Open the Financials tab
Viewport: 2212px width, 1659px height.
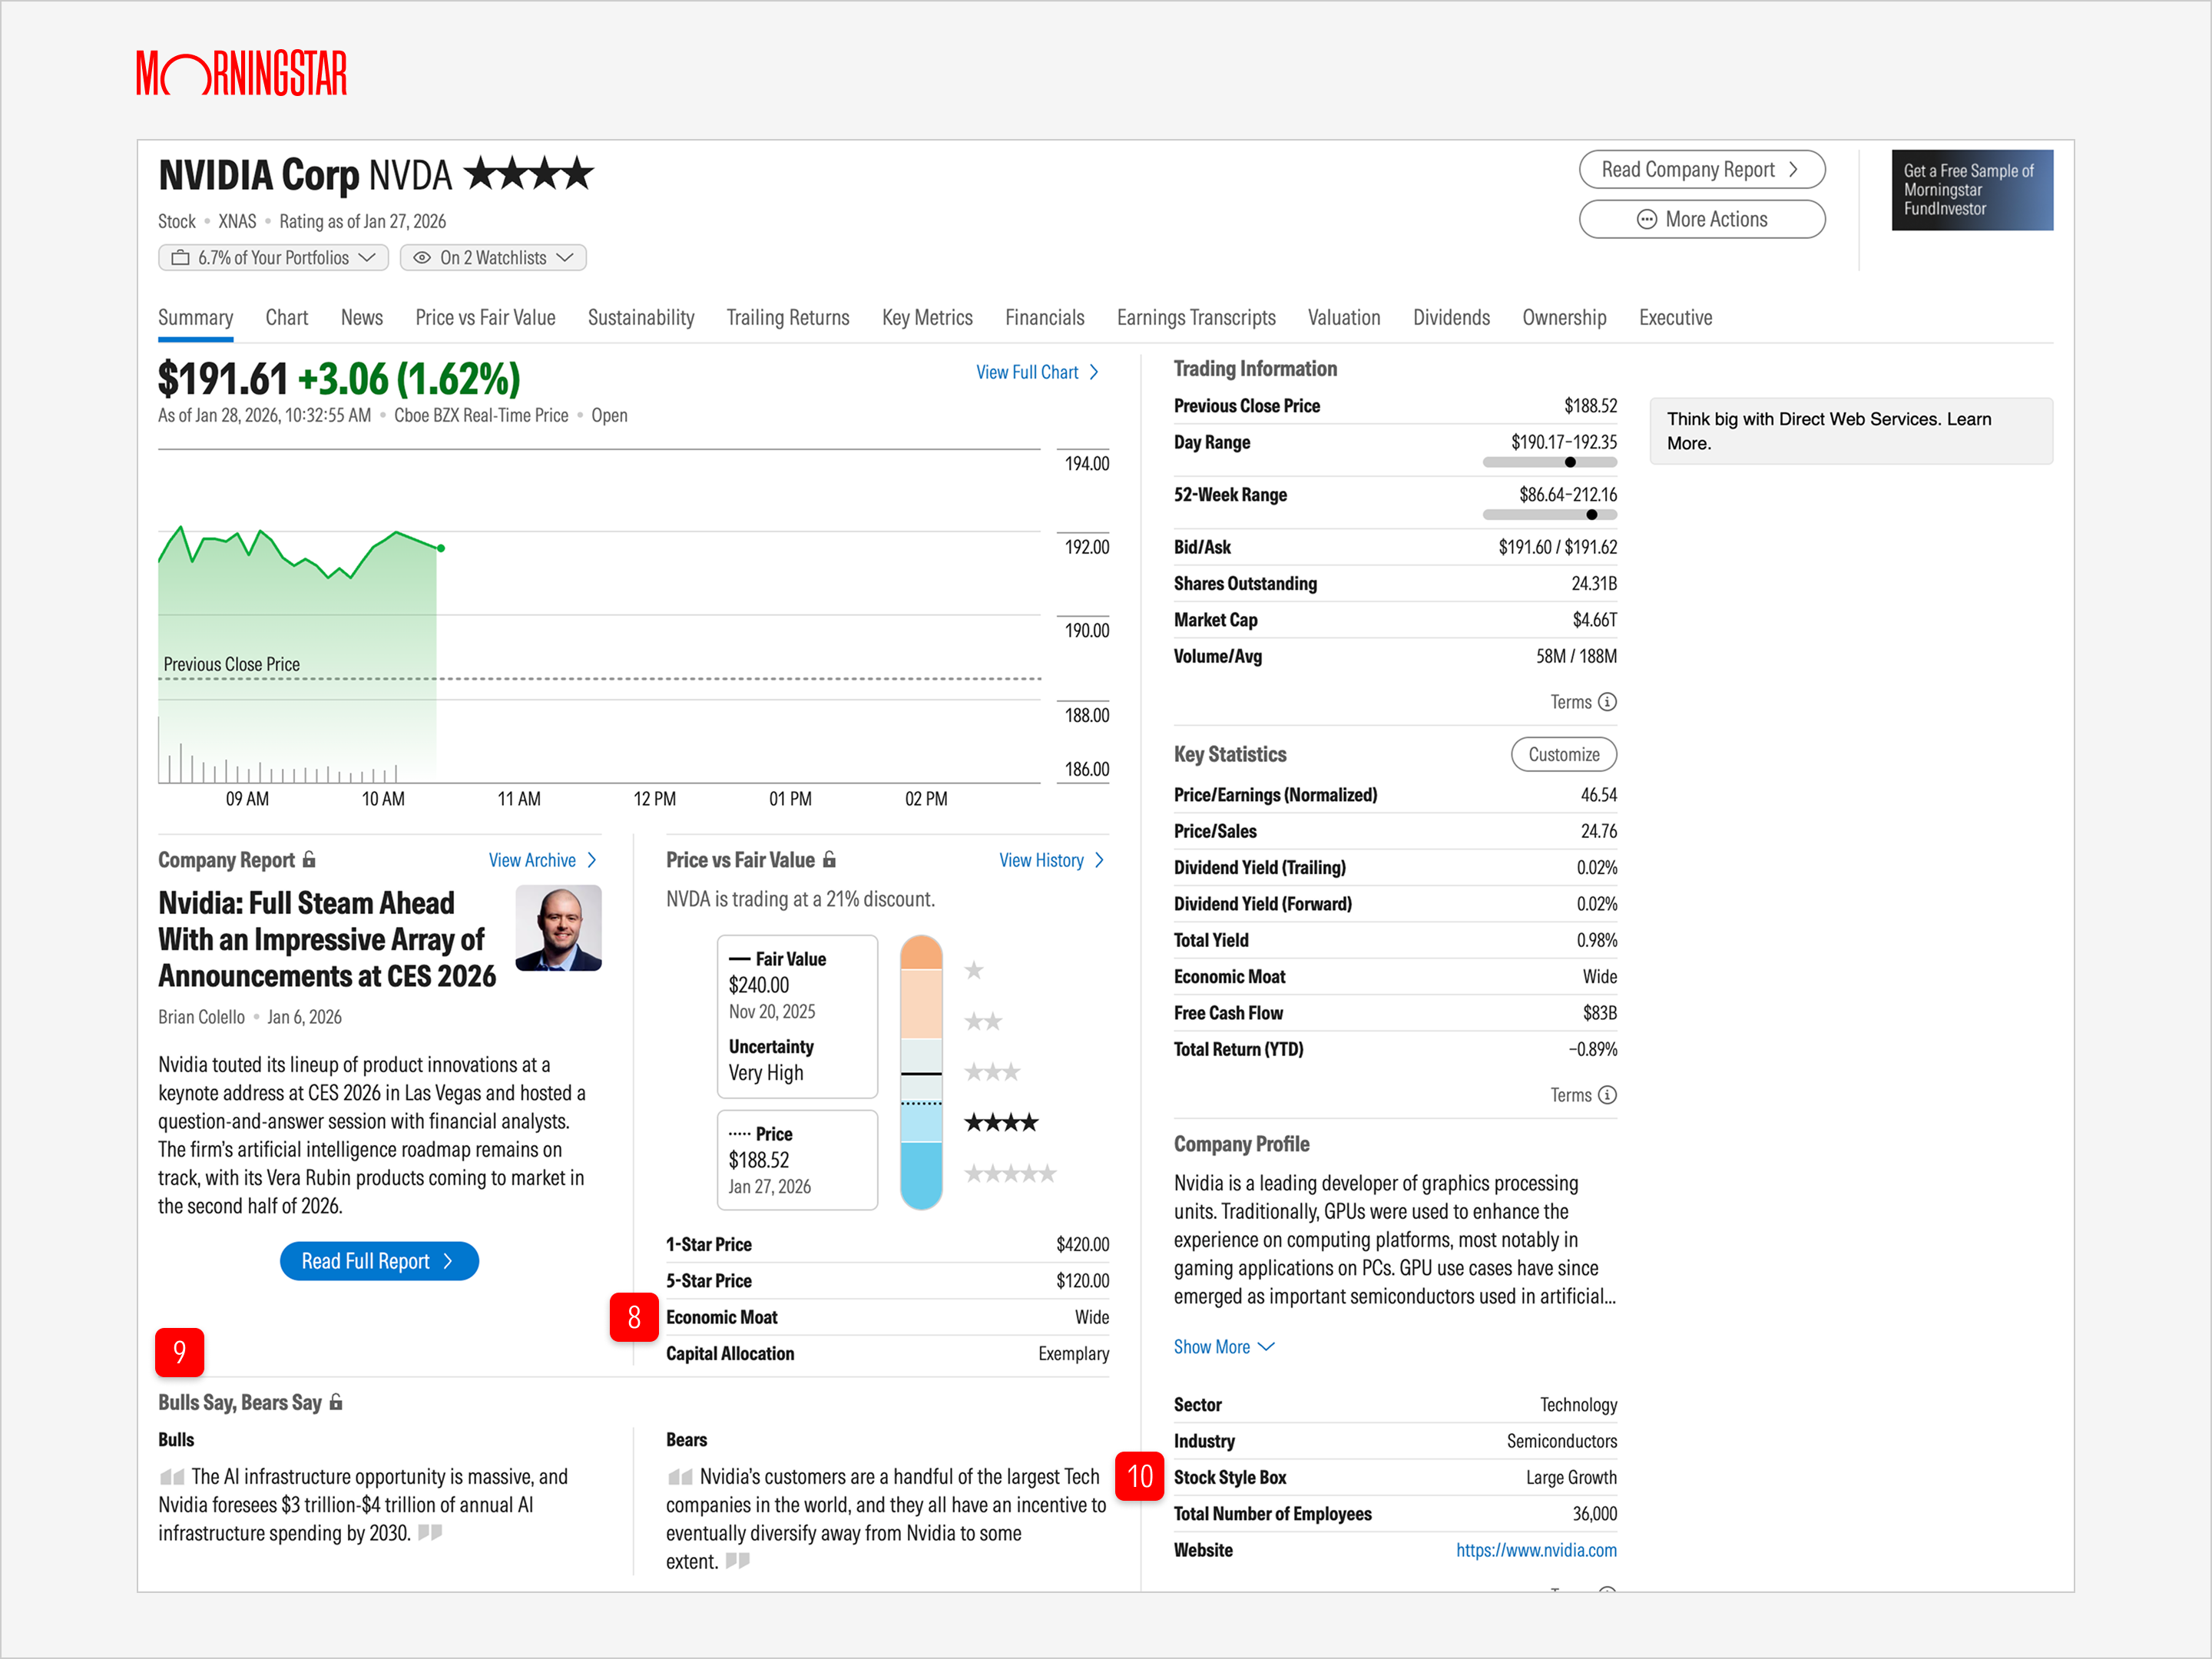[x=1045, y=318]
